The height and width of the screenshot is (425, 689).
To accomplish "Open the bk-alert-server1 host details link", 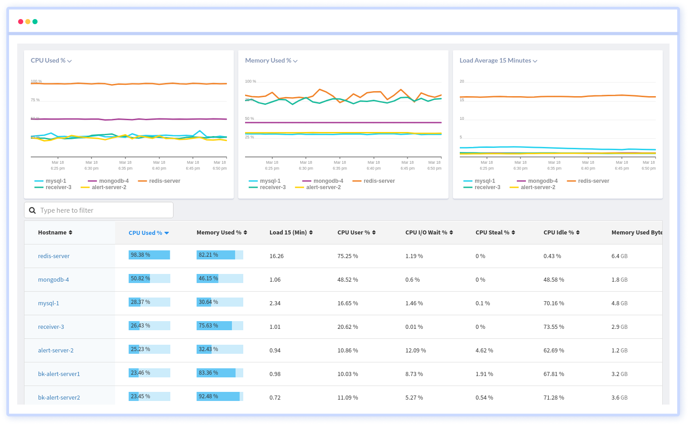I will point(59,374).
